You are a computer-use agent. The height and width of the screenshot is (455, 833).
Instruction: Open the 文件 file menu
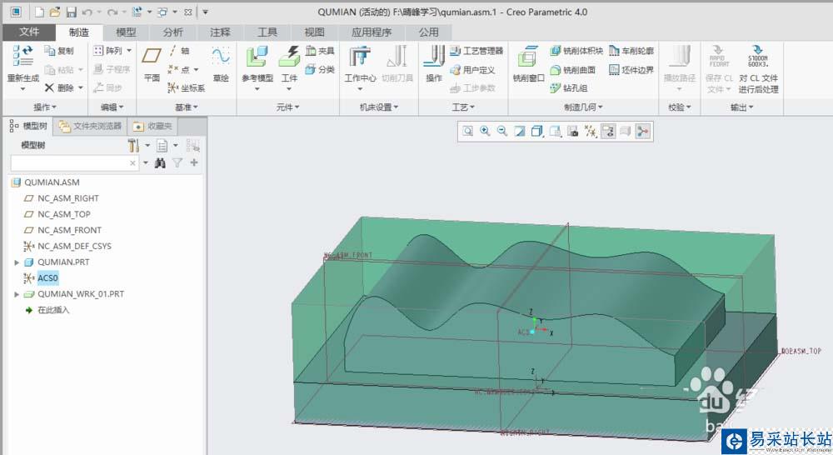tap(29, 32)
